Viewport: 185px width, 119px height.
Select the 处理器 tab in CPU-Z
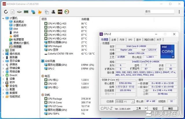coord(105,40)
